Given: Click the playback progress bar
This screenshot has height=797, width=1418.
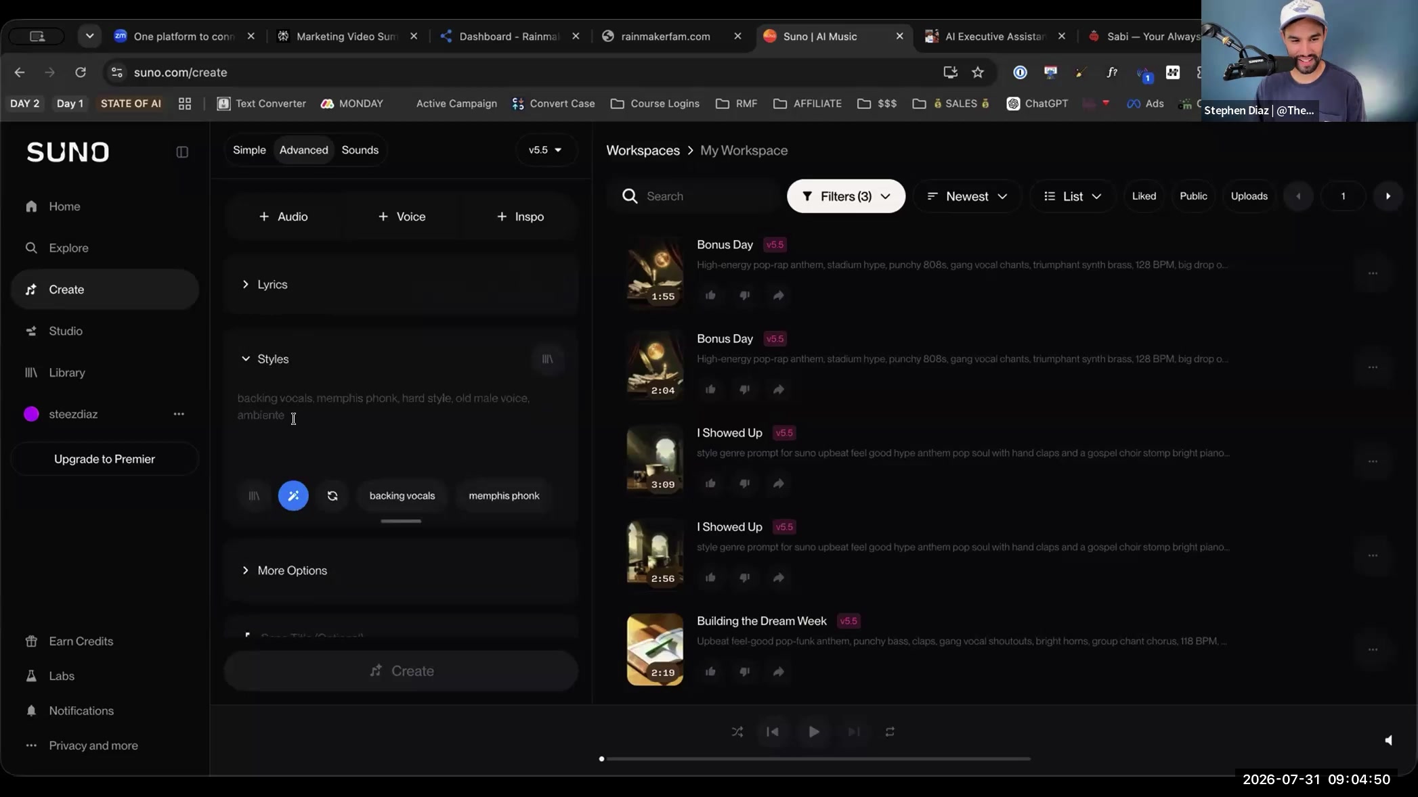Looking at the screenshot, I should (x=815, y=759).
